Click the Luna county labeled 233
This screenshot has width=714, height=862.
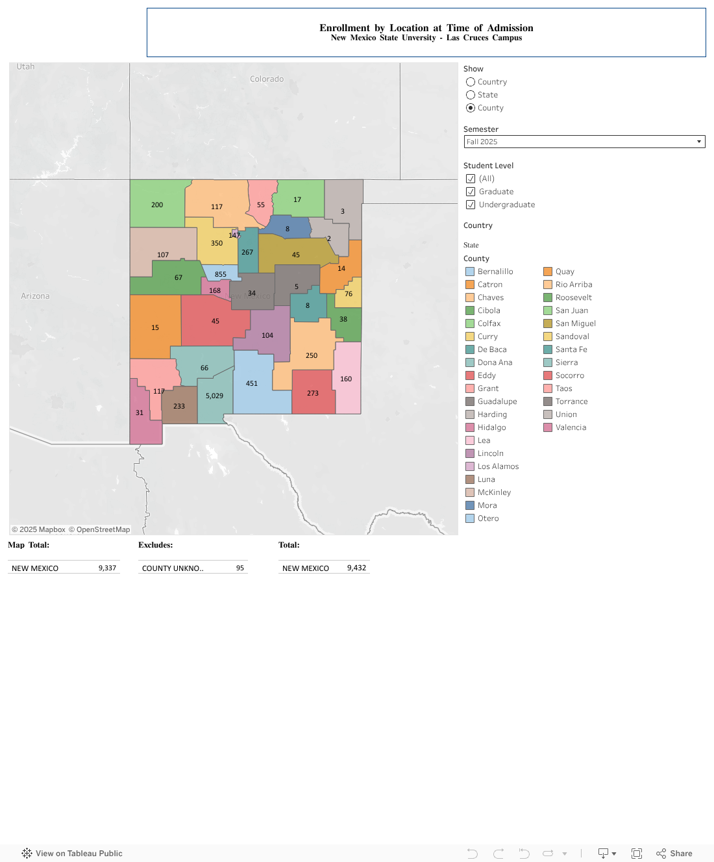(x=179, y=407)
